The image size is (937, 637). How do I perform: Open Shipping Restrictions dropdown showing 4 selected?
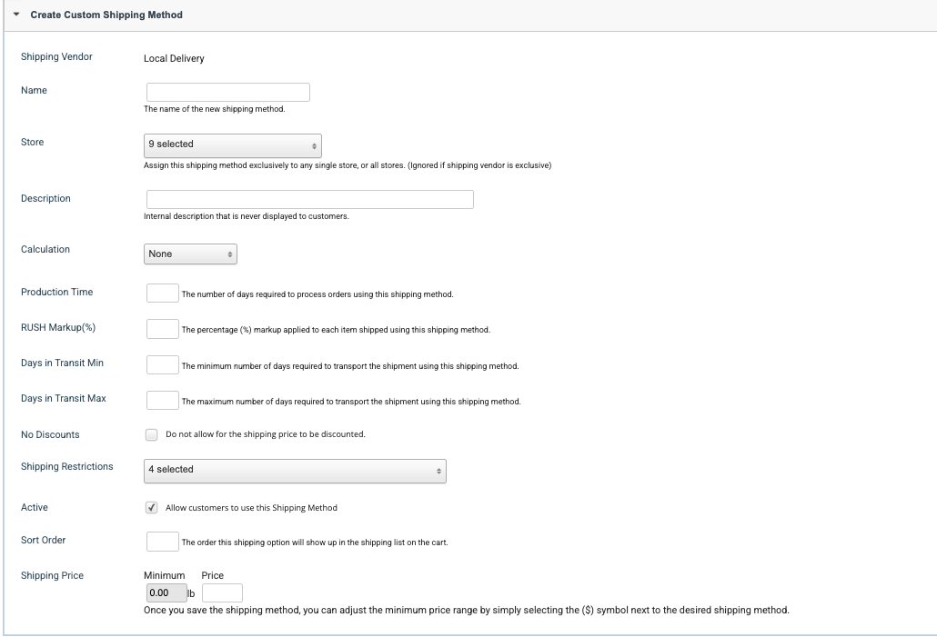click(295, 471)
